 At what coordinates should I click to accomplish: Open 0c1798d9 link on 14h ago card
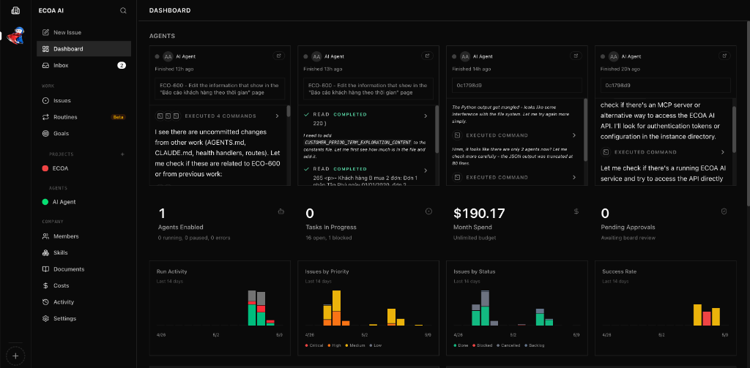(x=516, y=85)
